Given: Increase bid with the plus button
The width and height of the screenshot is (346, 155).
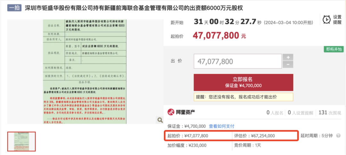Looking at the screenshot, I should 288,57.
